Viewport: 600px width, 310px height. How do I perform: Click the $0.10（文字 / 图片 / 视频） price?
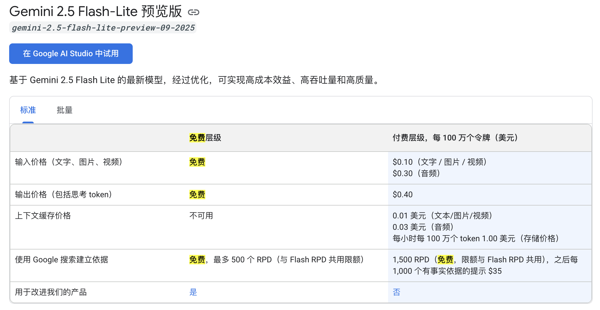(x=440, y=162)
